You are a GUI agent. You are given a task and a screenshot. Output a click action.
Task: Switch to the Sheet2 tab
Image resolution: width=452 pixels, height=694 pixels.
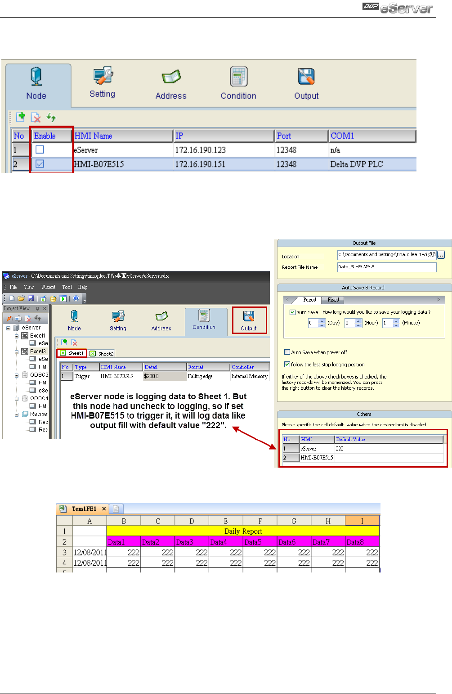(x=102, y=354)
